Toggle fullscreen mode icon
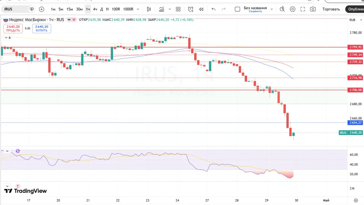 click(x=303, y=9)
